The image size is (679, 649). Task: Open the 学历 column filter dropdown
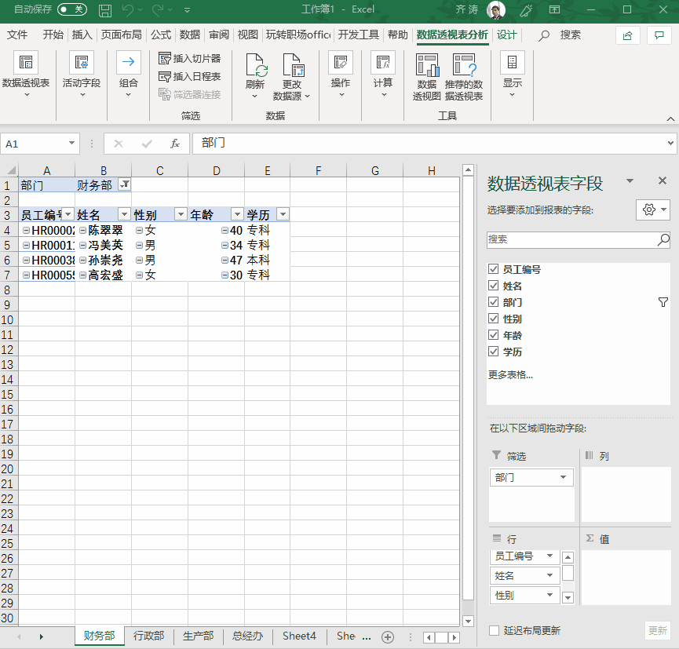coord(283,214)
